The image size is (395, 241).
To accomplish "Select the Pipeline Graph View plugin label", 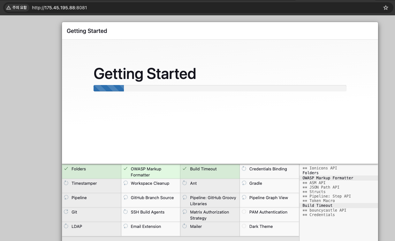I will (269, 198).
